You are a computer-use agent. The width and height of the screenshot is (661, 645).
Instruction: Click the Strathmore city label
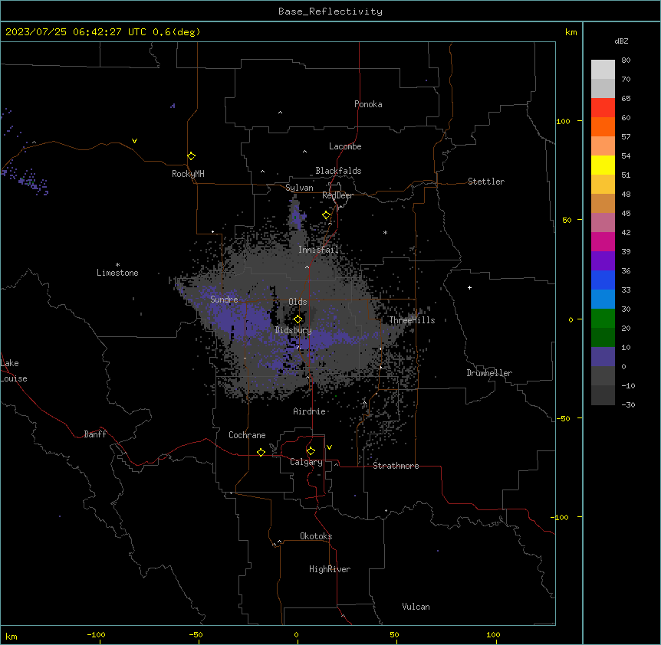[x=396, y=466]
